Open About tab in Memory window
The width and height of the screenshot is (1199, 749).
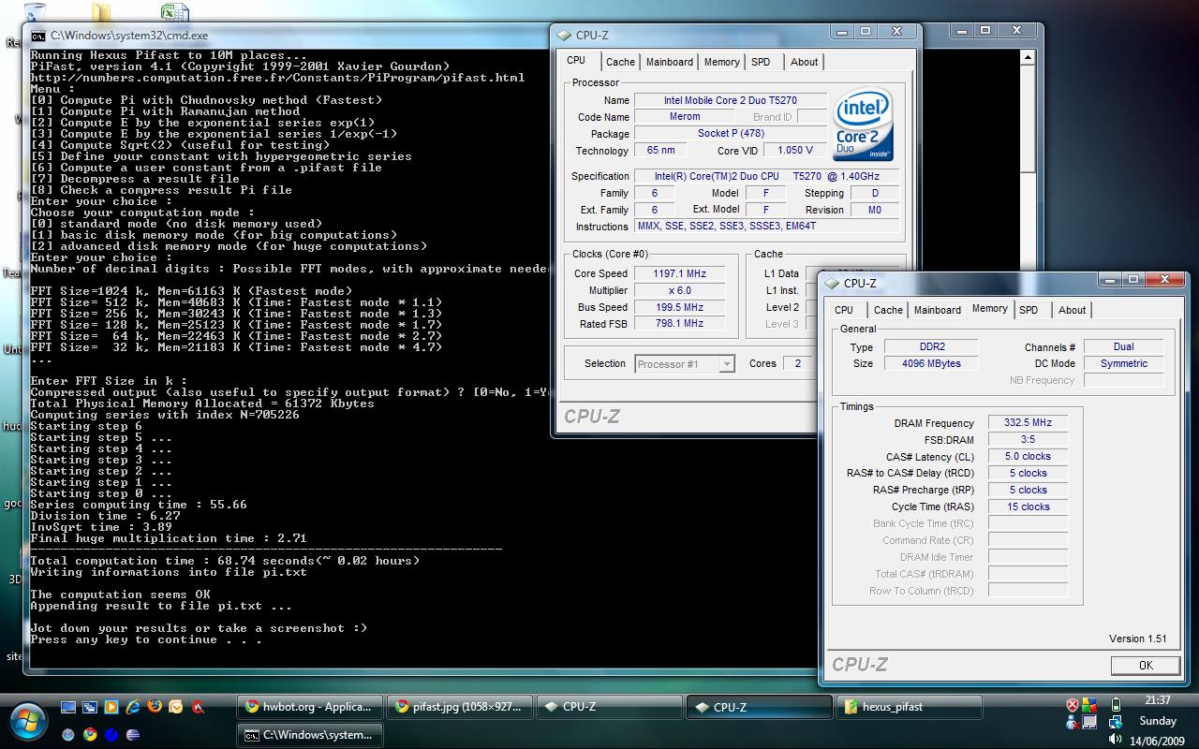[x=1073, y=310]
